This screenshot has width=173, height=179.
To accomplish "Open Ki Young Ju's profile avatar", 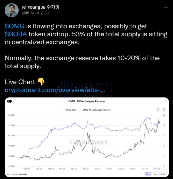I will [12, 10].
